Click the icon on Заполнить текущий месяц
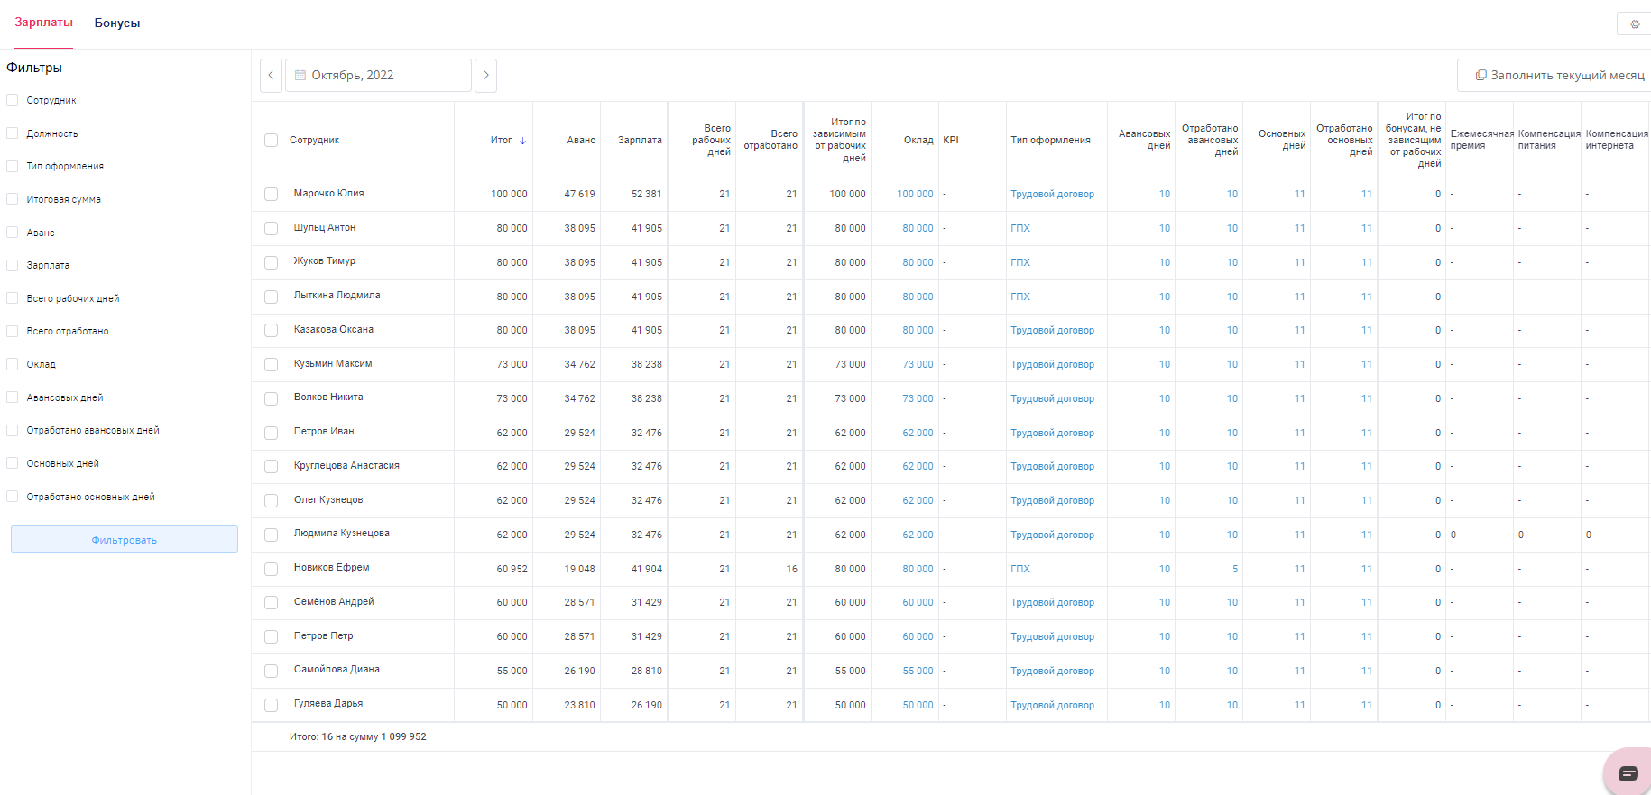Screen dimensions: 1651x795 [1480, 76]
